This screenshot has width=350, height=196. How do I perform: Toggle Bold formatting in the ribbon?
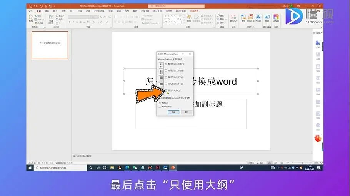click(70, 22)
